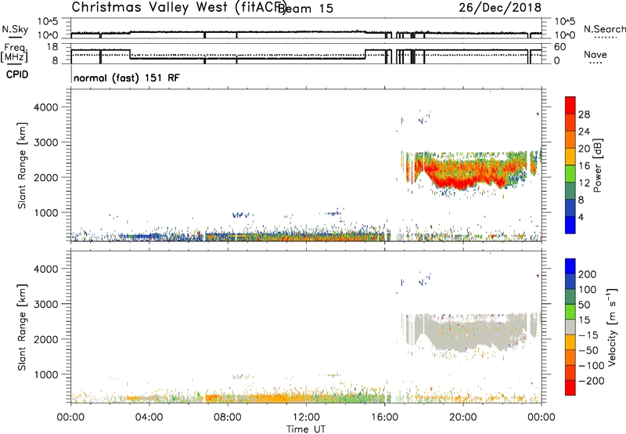
Task: Pick the light green 12–16 dB power colorbar segment
Action: tap(570, 174)
